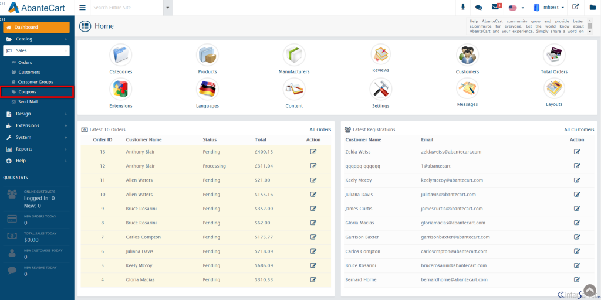601x300 pixels.
Task: Click the Home section list icon
Action: [x=85, y=26]
